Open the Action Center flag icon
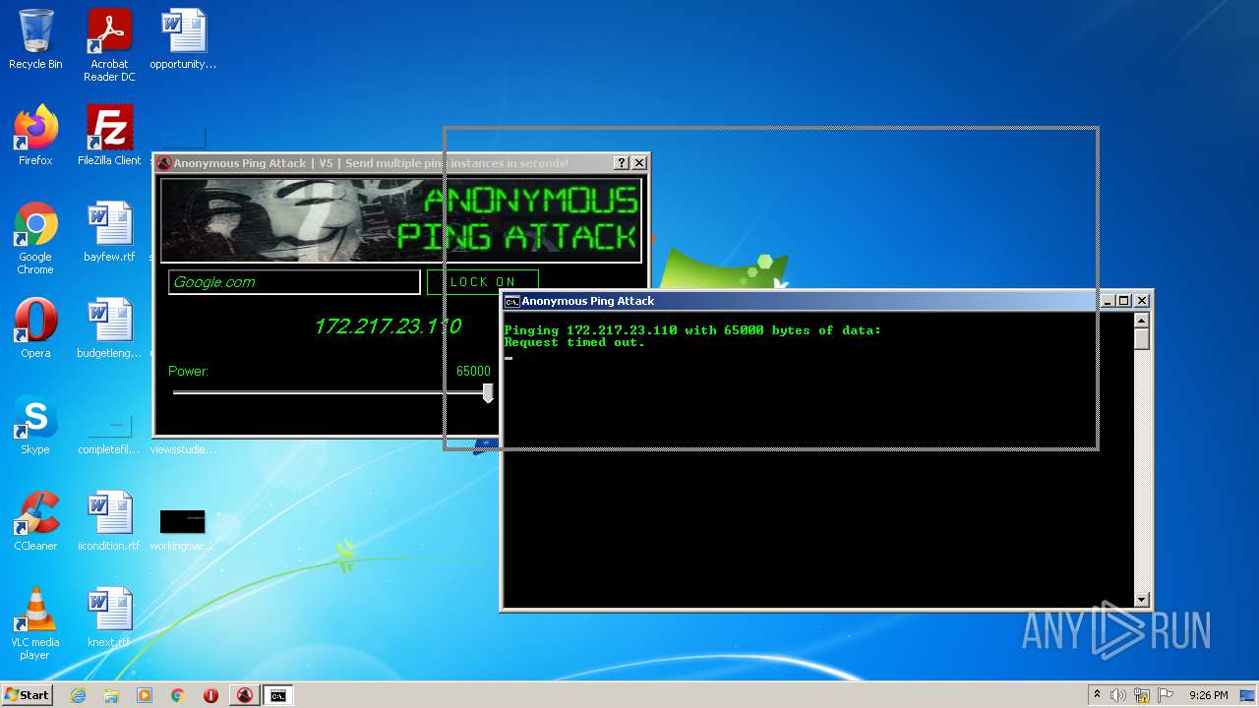This screenshot has height=708, width=1259. pyautogui.click(x=1166, y=695)
